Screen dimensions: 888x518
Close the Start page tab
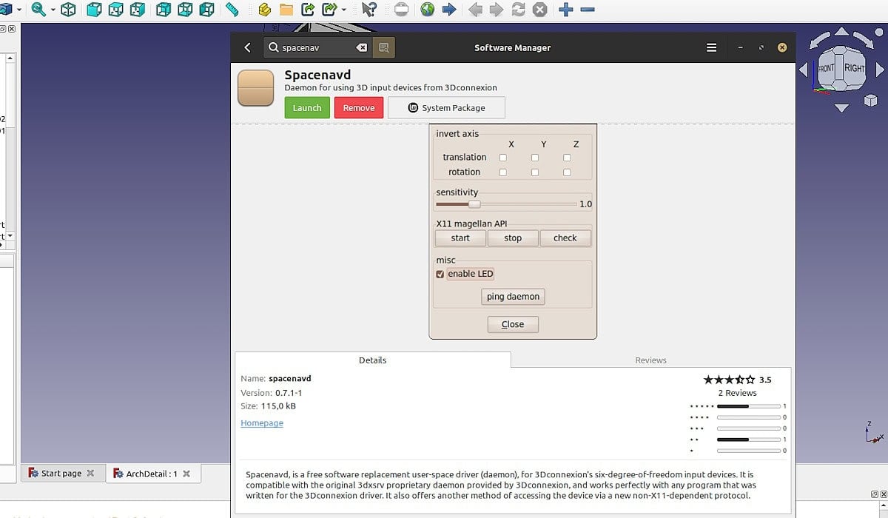tap(90, 474)
